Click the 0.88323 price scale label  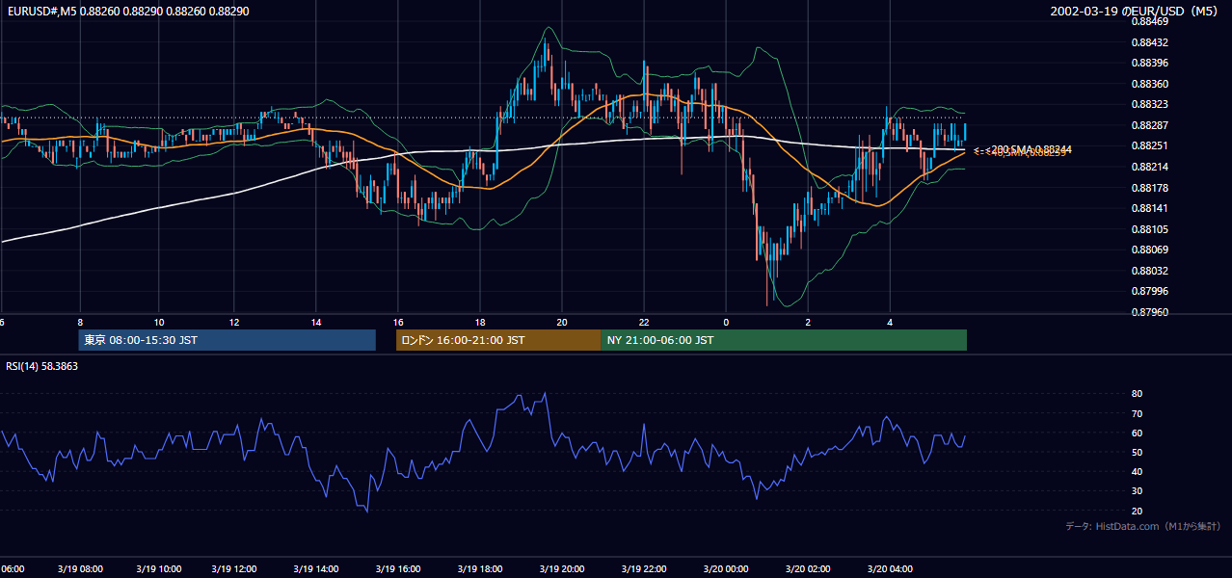1150,104
